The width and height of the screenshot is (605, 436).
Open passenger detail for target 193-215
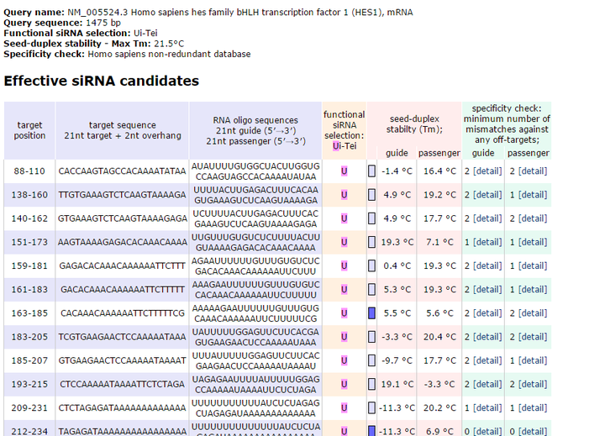click(x=532, y=384)
